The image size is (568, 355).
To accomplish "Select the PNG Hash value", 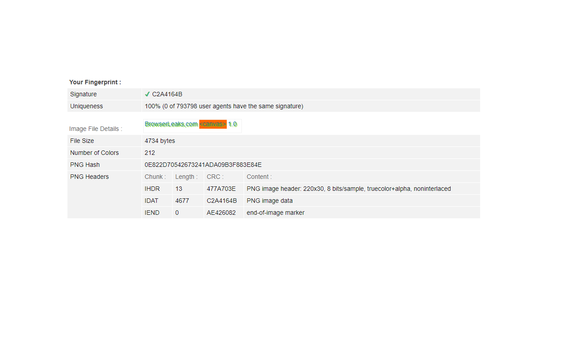I will click(202, 165).
